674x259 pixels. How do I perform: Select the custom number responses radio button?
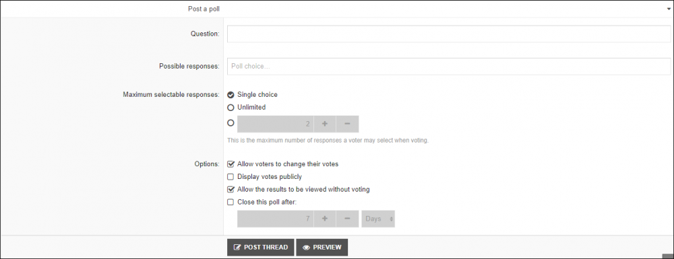click(231, 123)
